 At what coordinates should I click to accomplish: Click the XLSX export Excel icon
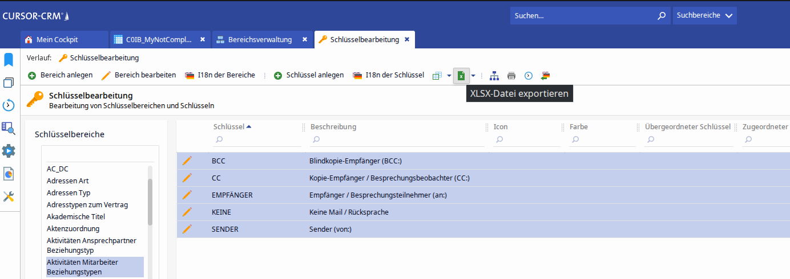[461, 76]
